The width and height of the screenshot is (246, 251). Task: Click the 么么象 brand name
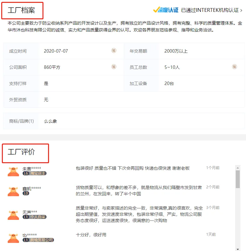tap(51, 121)
